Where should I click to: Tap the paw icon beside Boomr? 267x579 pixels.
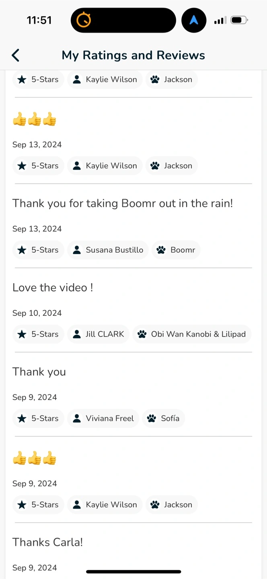pyautogui.click(x=161, y=250)
